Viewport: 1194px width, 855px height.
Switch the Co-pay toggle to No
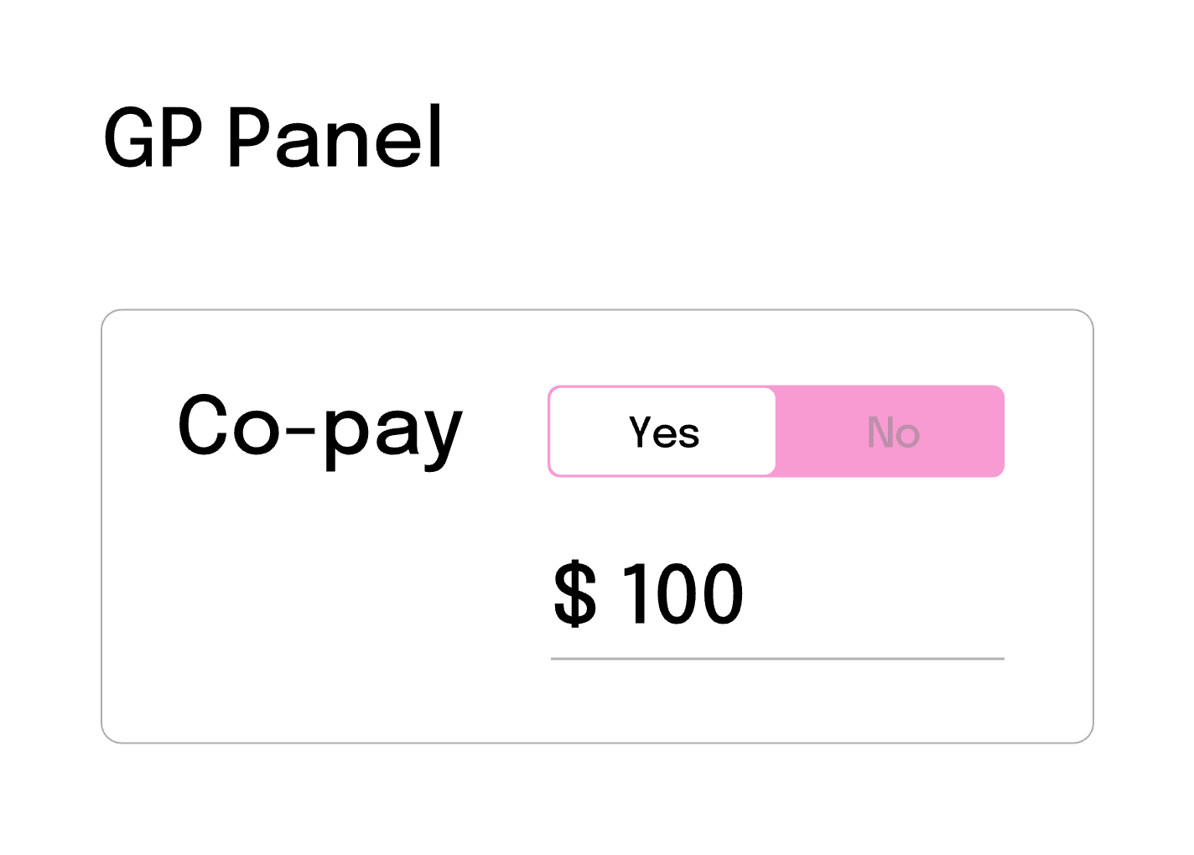click(x=892, y=433)
